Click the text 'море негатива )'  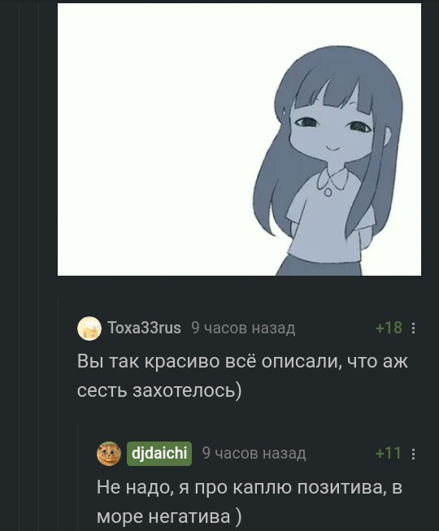(x=169, y=516)
